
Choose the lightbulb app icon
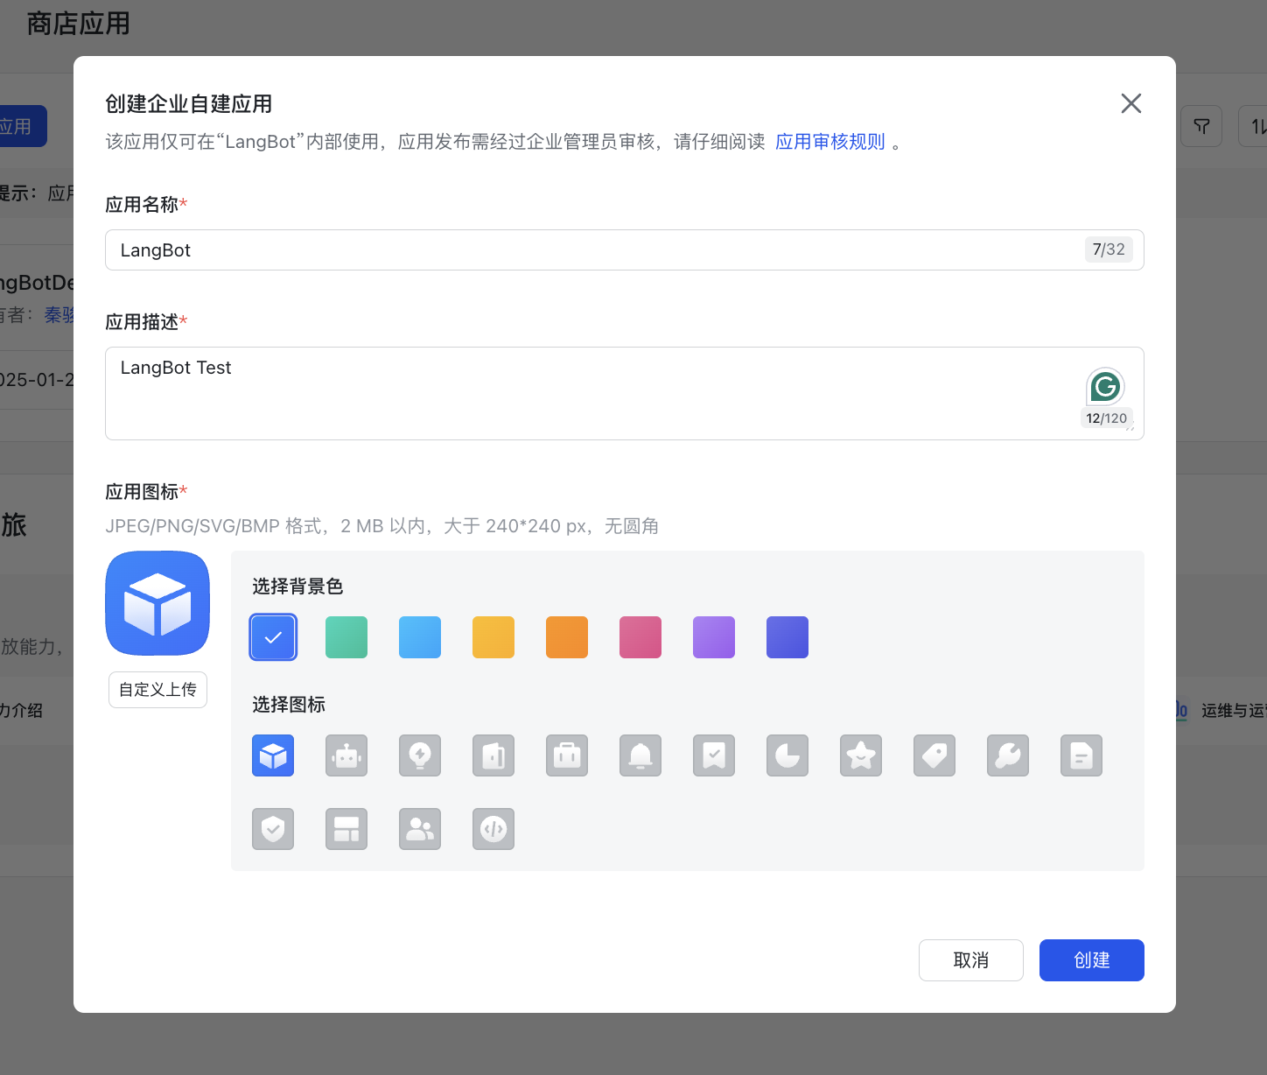point(420,755)
